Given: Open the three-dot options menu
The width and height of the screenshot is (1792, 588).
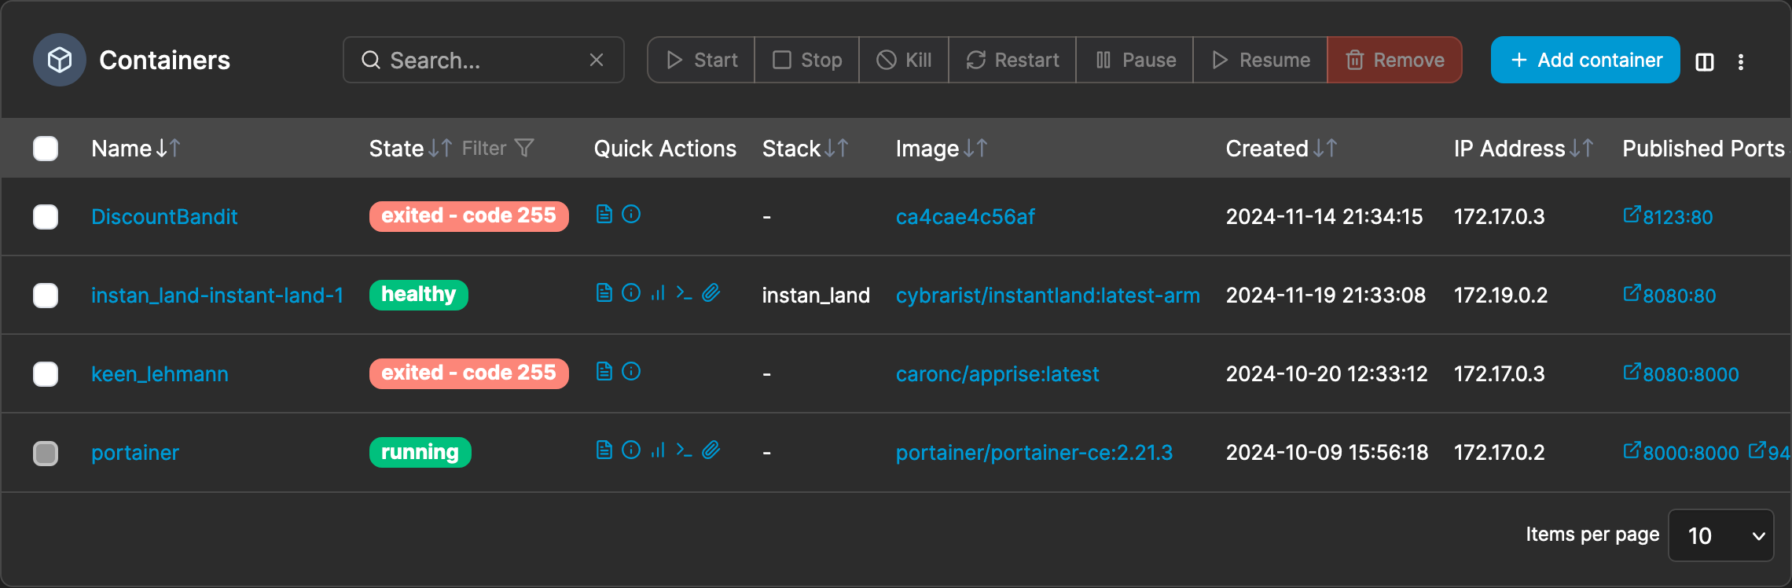Looking at the screenshot, I should coord(1741,61).
